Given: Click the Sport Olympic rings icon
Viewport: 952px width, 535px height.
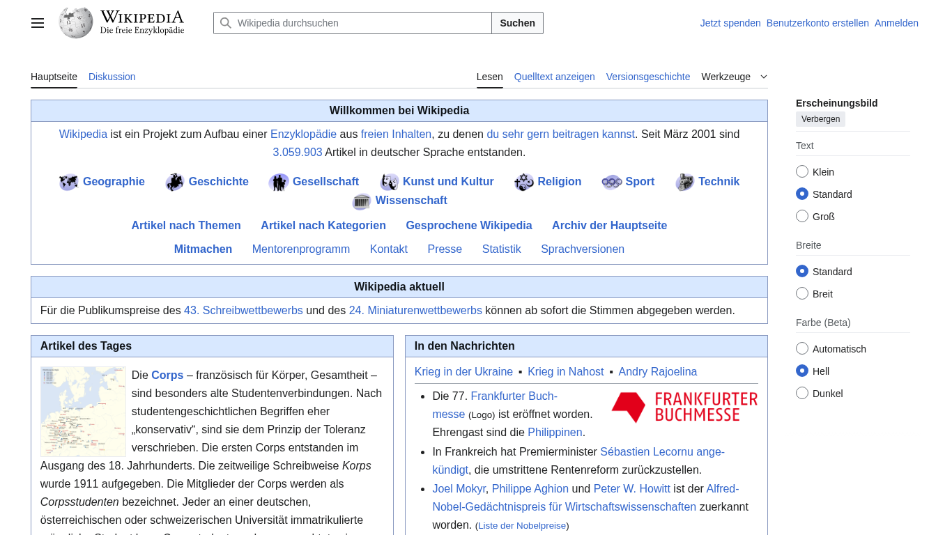Looking at the screenshot, I should click(612, 182).
